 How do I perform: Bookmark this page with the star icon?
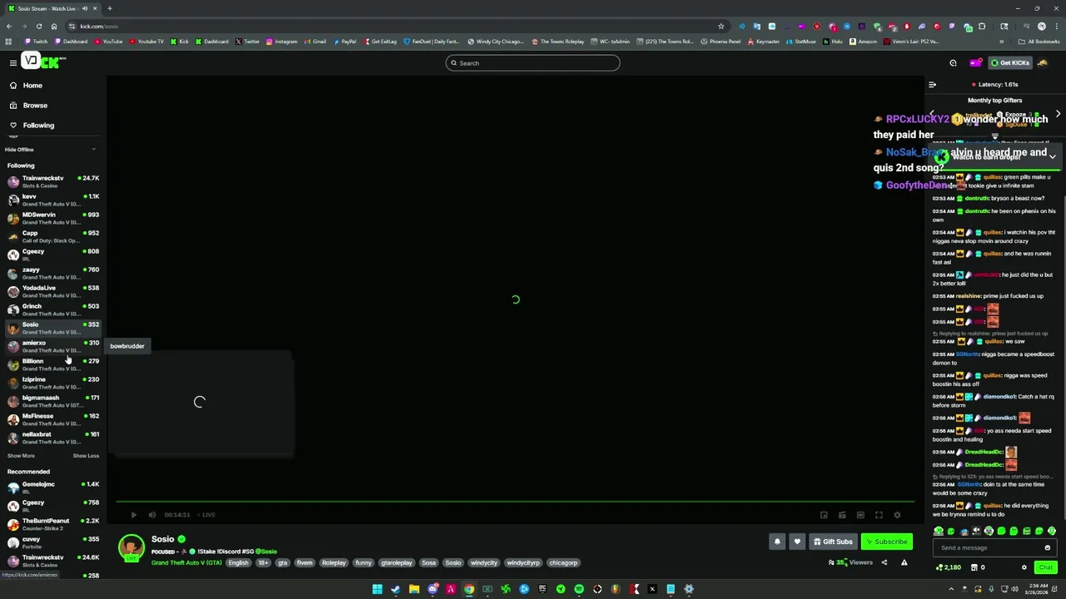(721, 26)
